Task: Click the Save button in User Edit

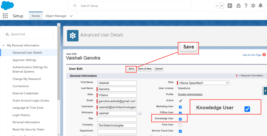Action: pyautogui.click(x=131, y=69)
